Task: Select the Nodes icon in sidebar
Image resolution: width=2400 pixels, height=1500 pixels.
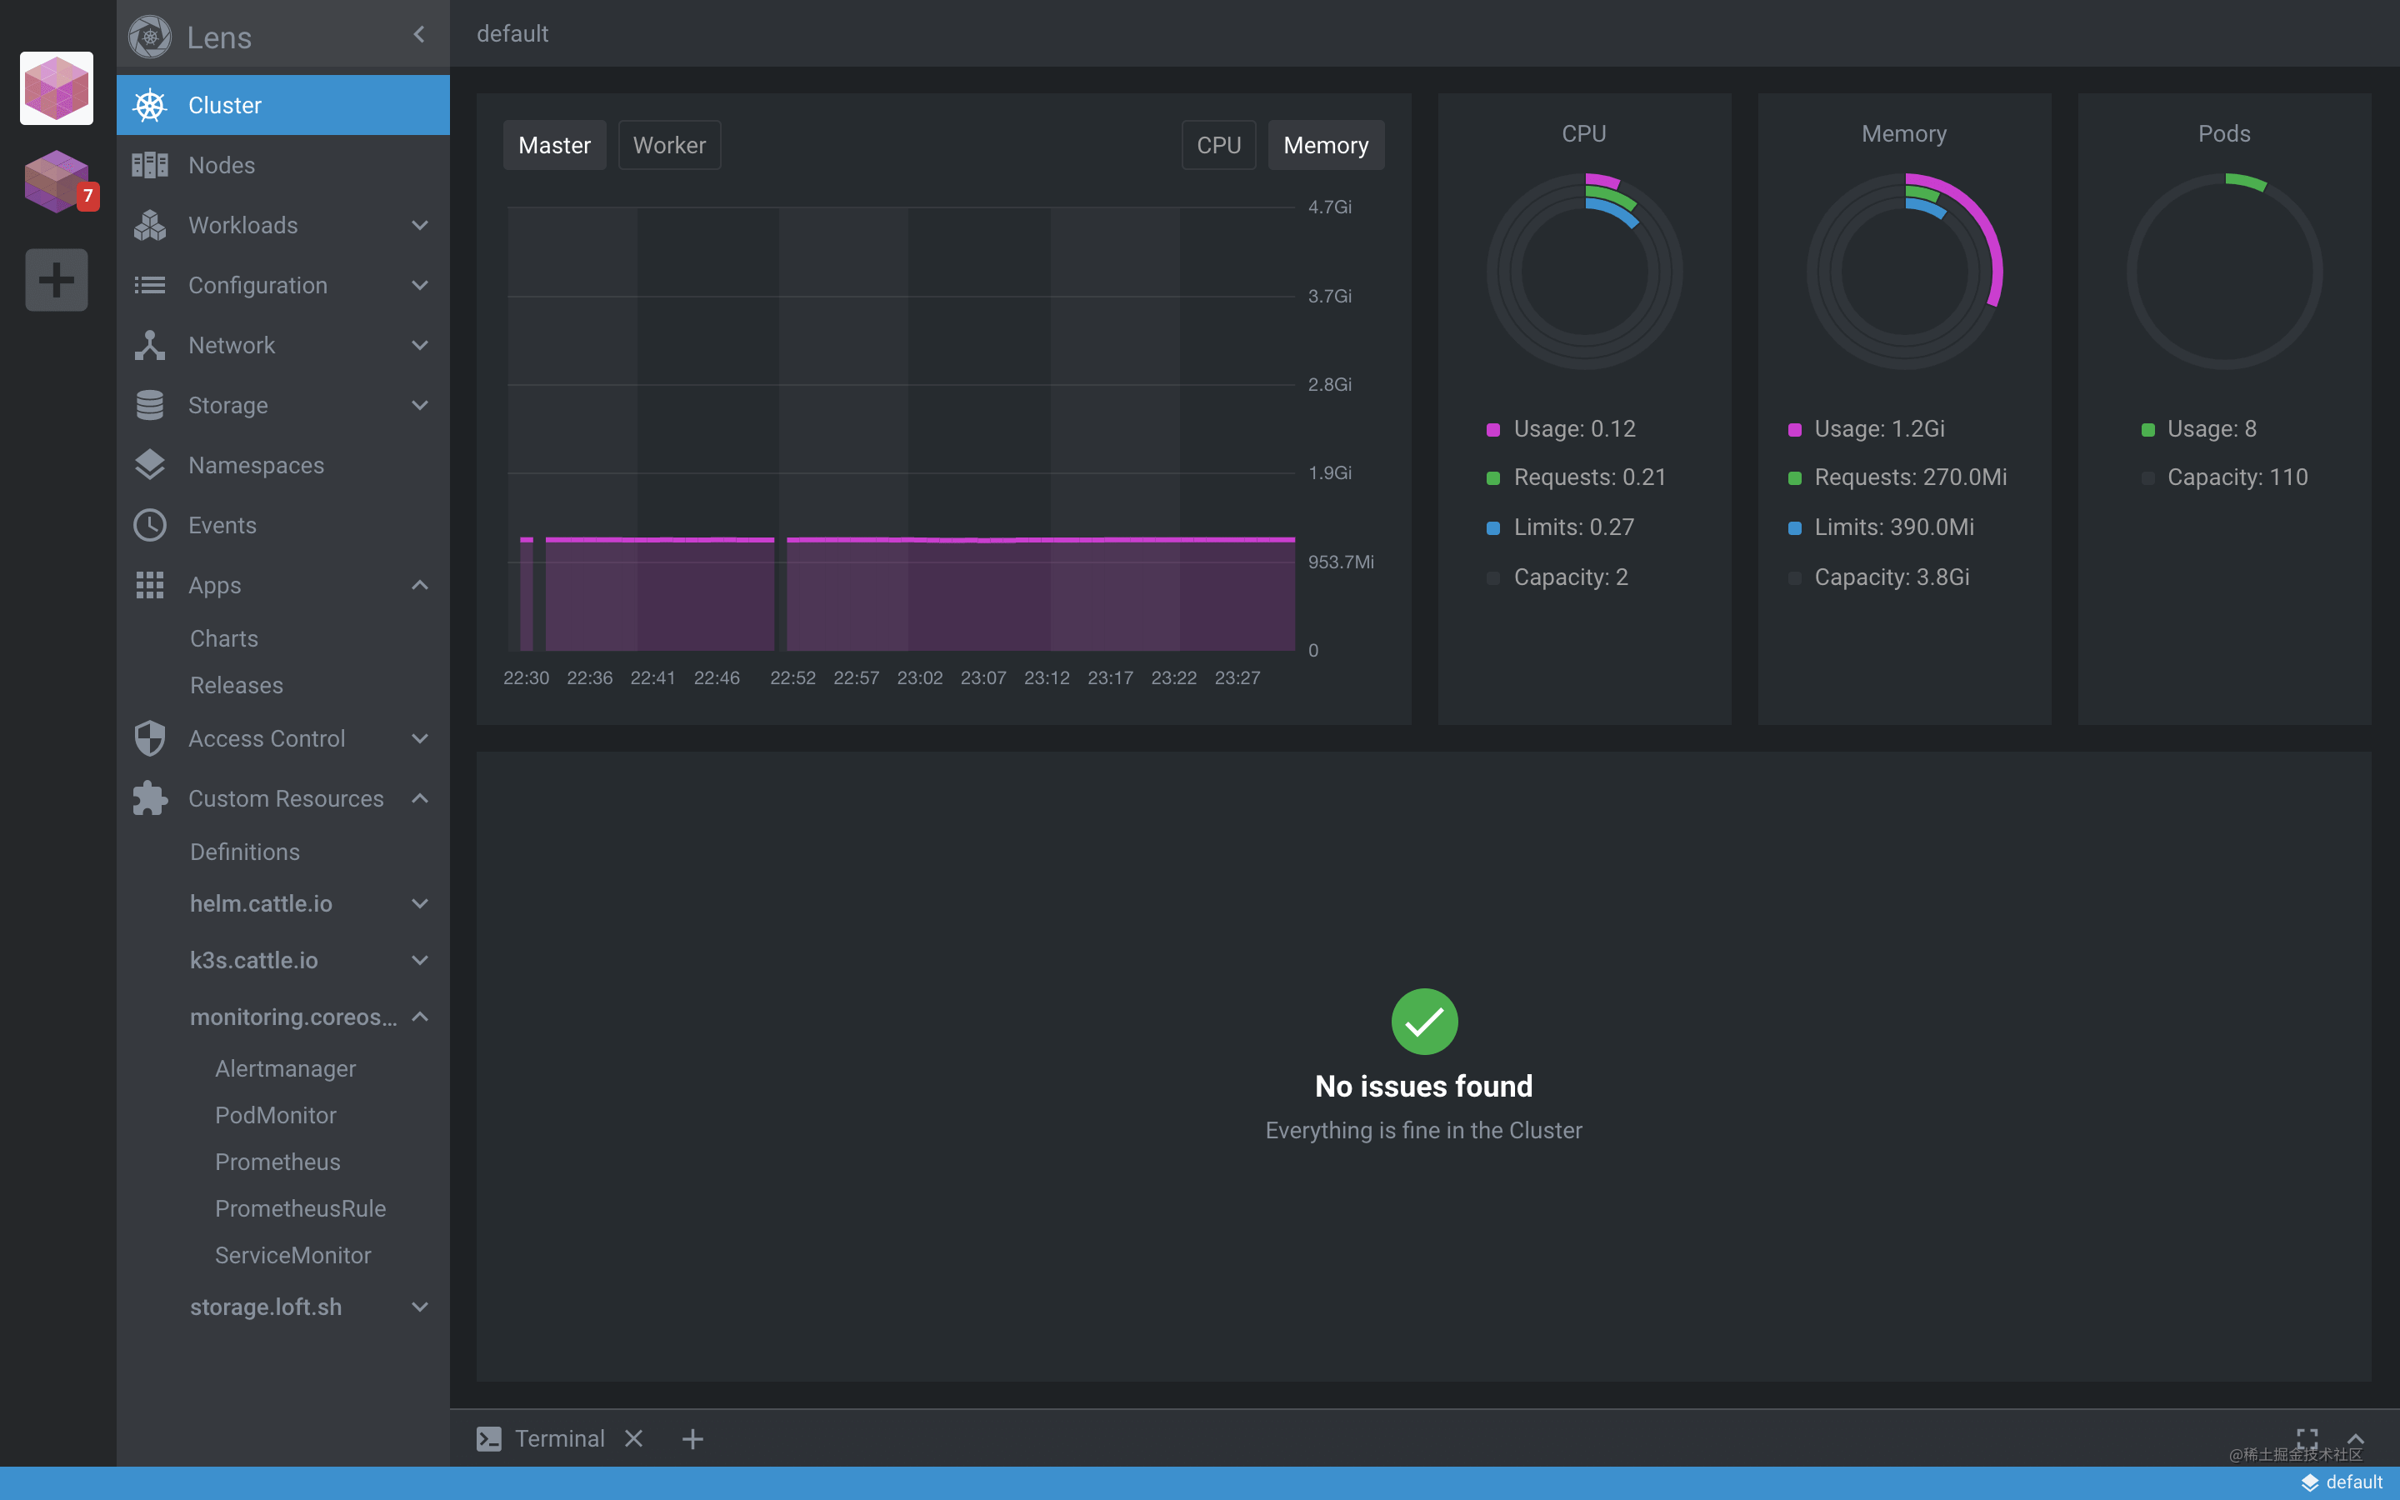Action: pos(150,164)
